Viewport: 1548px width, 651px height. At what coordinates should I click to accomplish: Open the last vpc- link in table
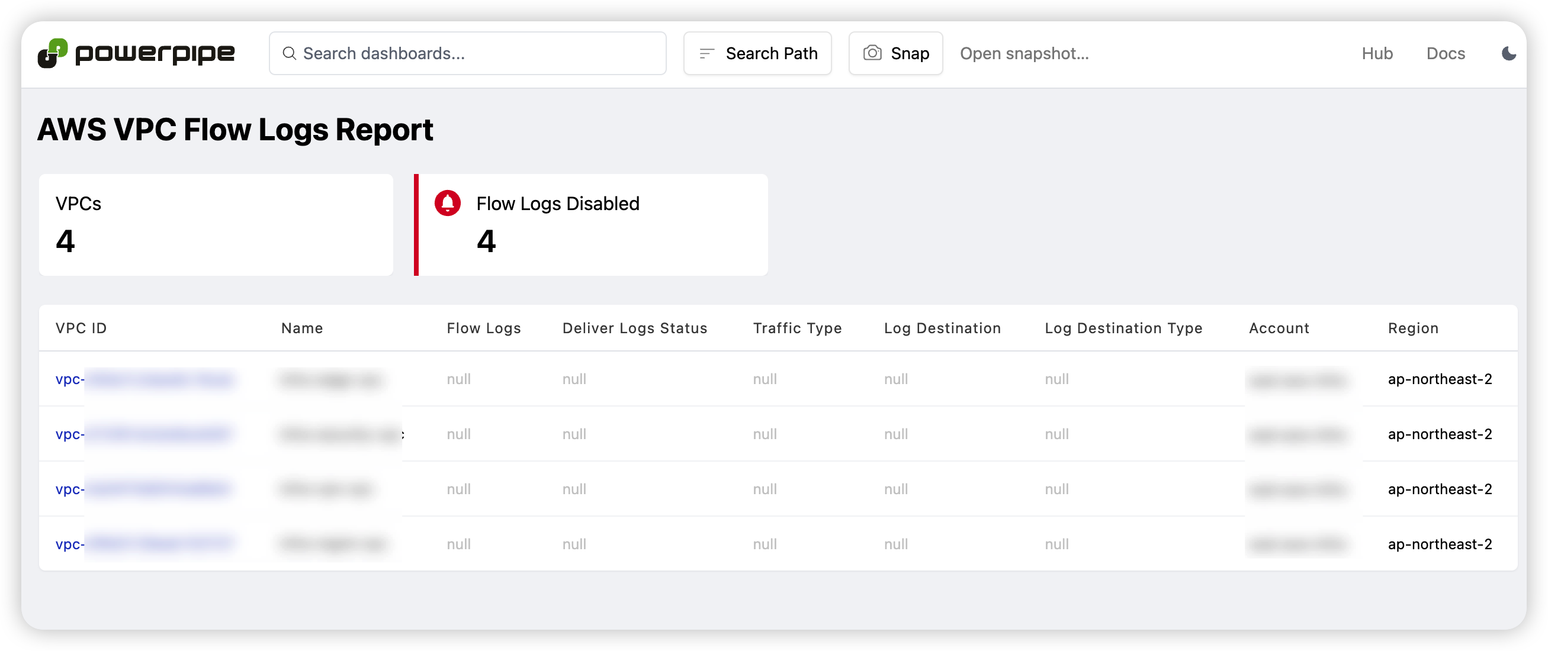point(70,544)
